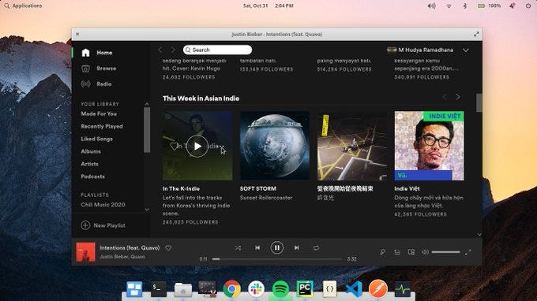Skip to the next track
The width and height of the screenshot is (537, 301).
297,247
